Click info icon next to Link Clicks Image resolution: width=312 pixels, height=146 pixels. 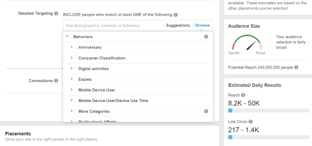coord(251,122)
